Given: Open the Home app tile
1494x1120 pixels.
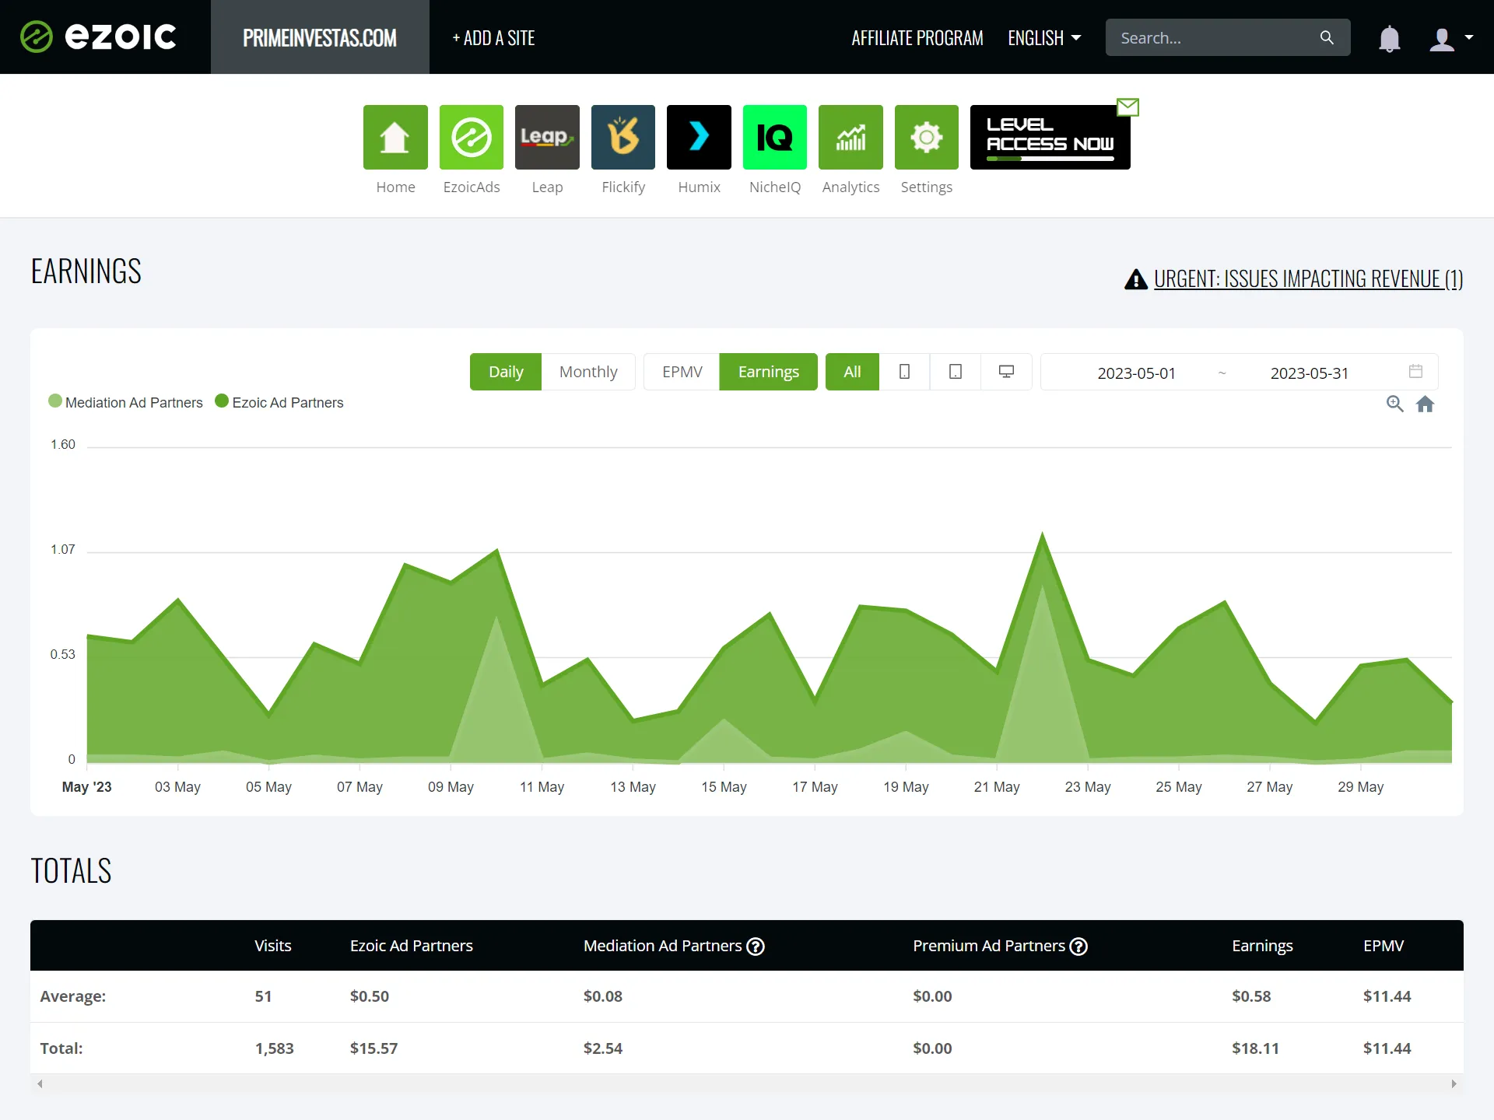Looking at the screenshot, I should coord(395,137).
